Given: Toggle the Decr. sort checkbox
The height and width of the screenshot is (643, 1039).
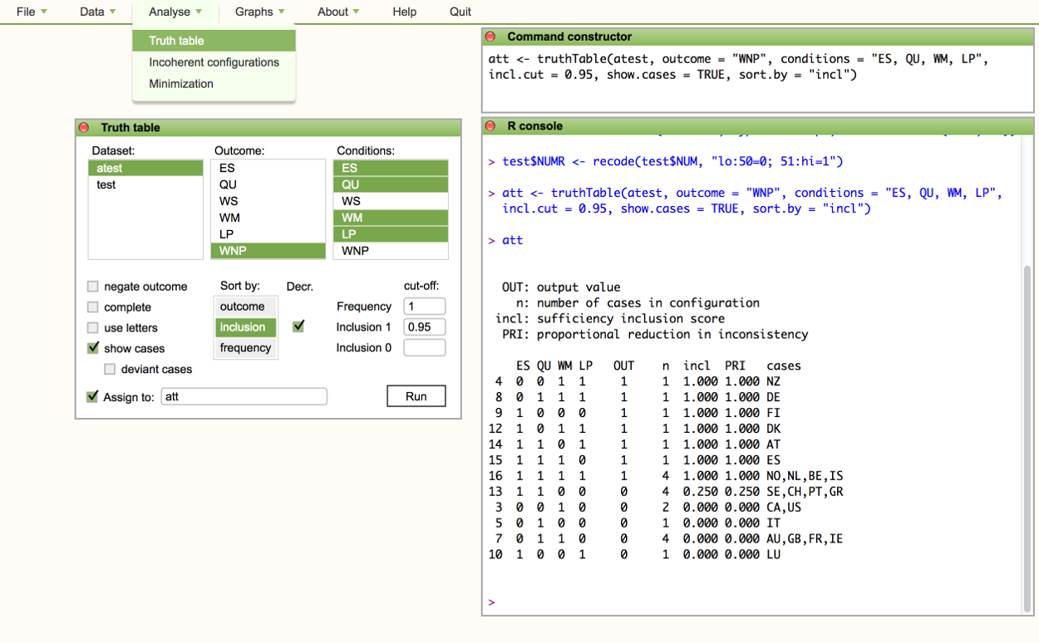Looking at the screenshot, I should click(298, 326).
